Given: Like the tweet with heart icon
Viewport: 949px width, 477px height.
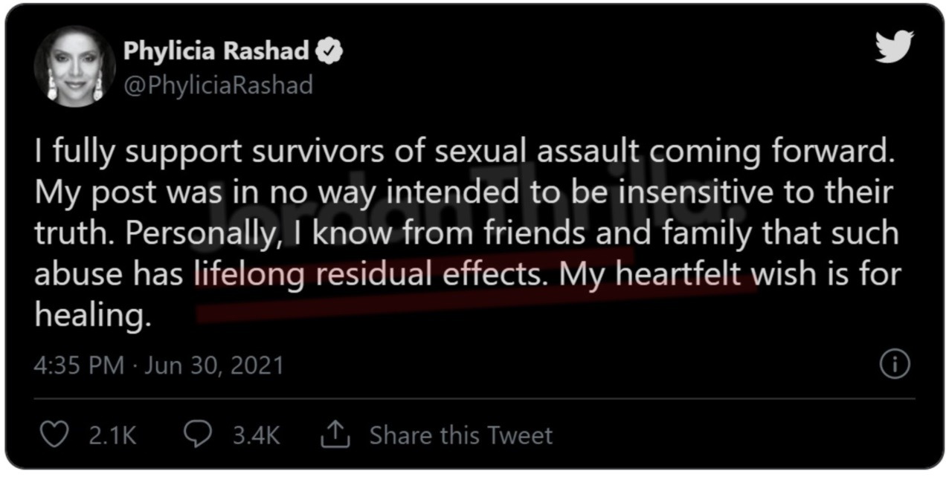Looking at the screenshot, I should point(54,435).
